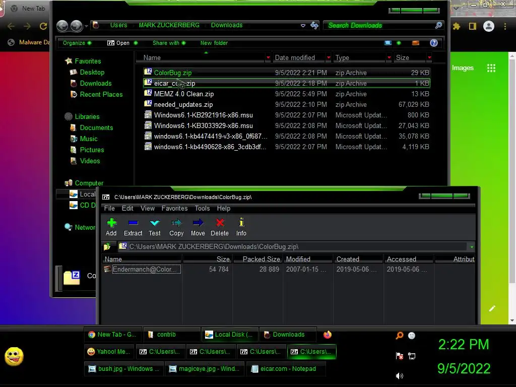This screenshot has width=516, height=387.
Task: Switch to eicar.com - Notepad taskbar button
Action: click(286, 368)
